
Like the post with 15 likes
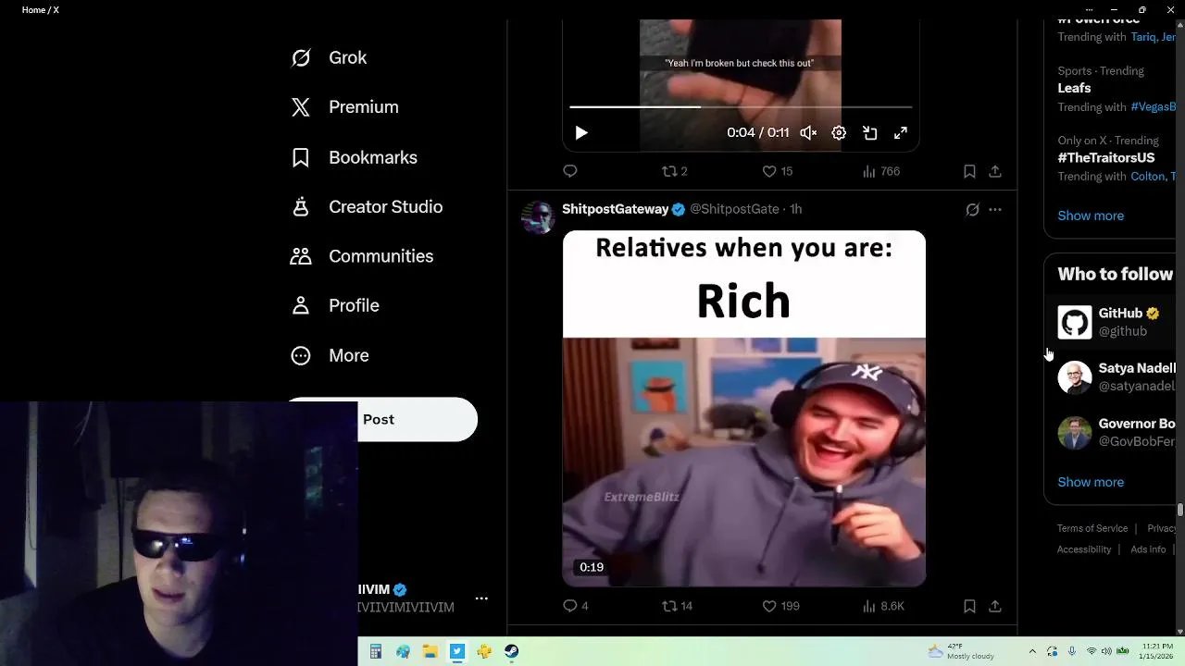[778, 171]
